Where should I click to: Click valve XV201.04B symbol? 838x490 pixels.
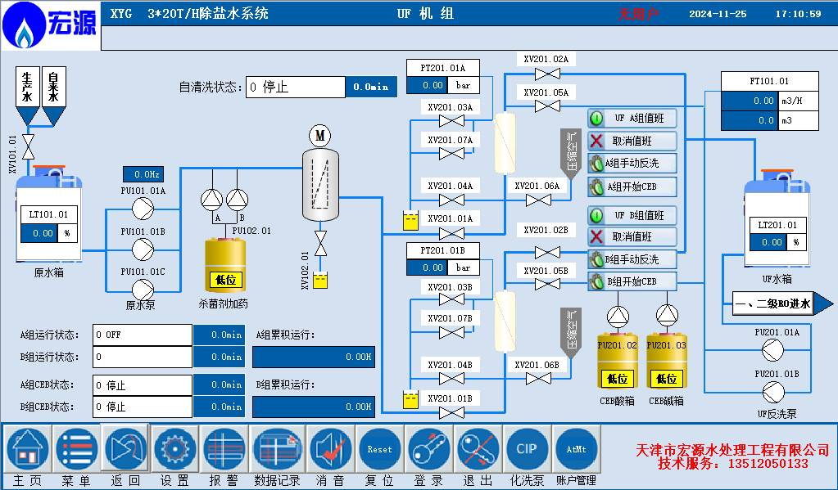(x=451, y=379)
